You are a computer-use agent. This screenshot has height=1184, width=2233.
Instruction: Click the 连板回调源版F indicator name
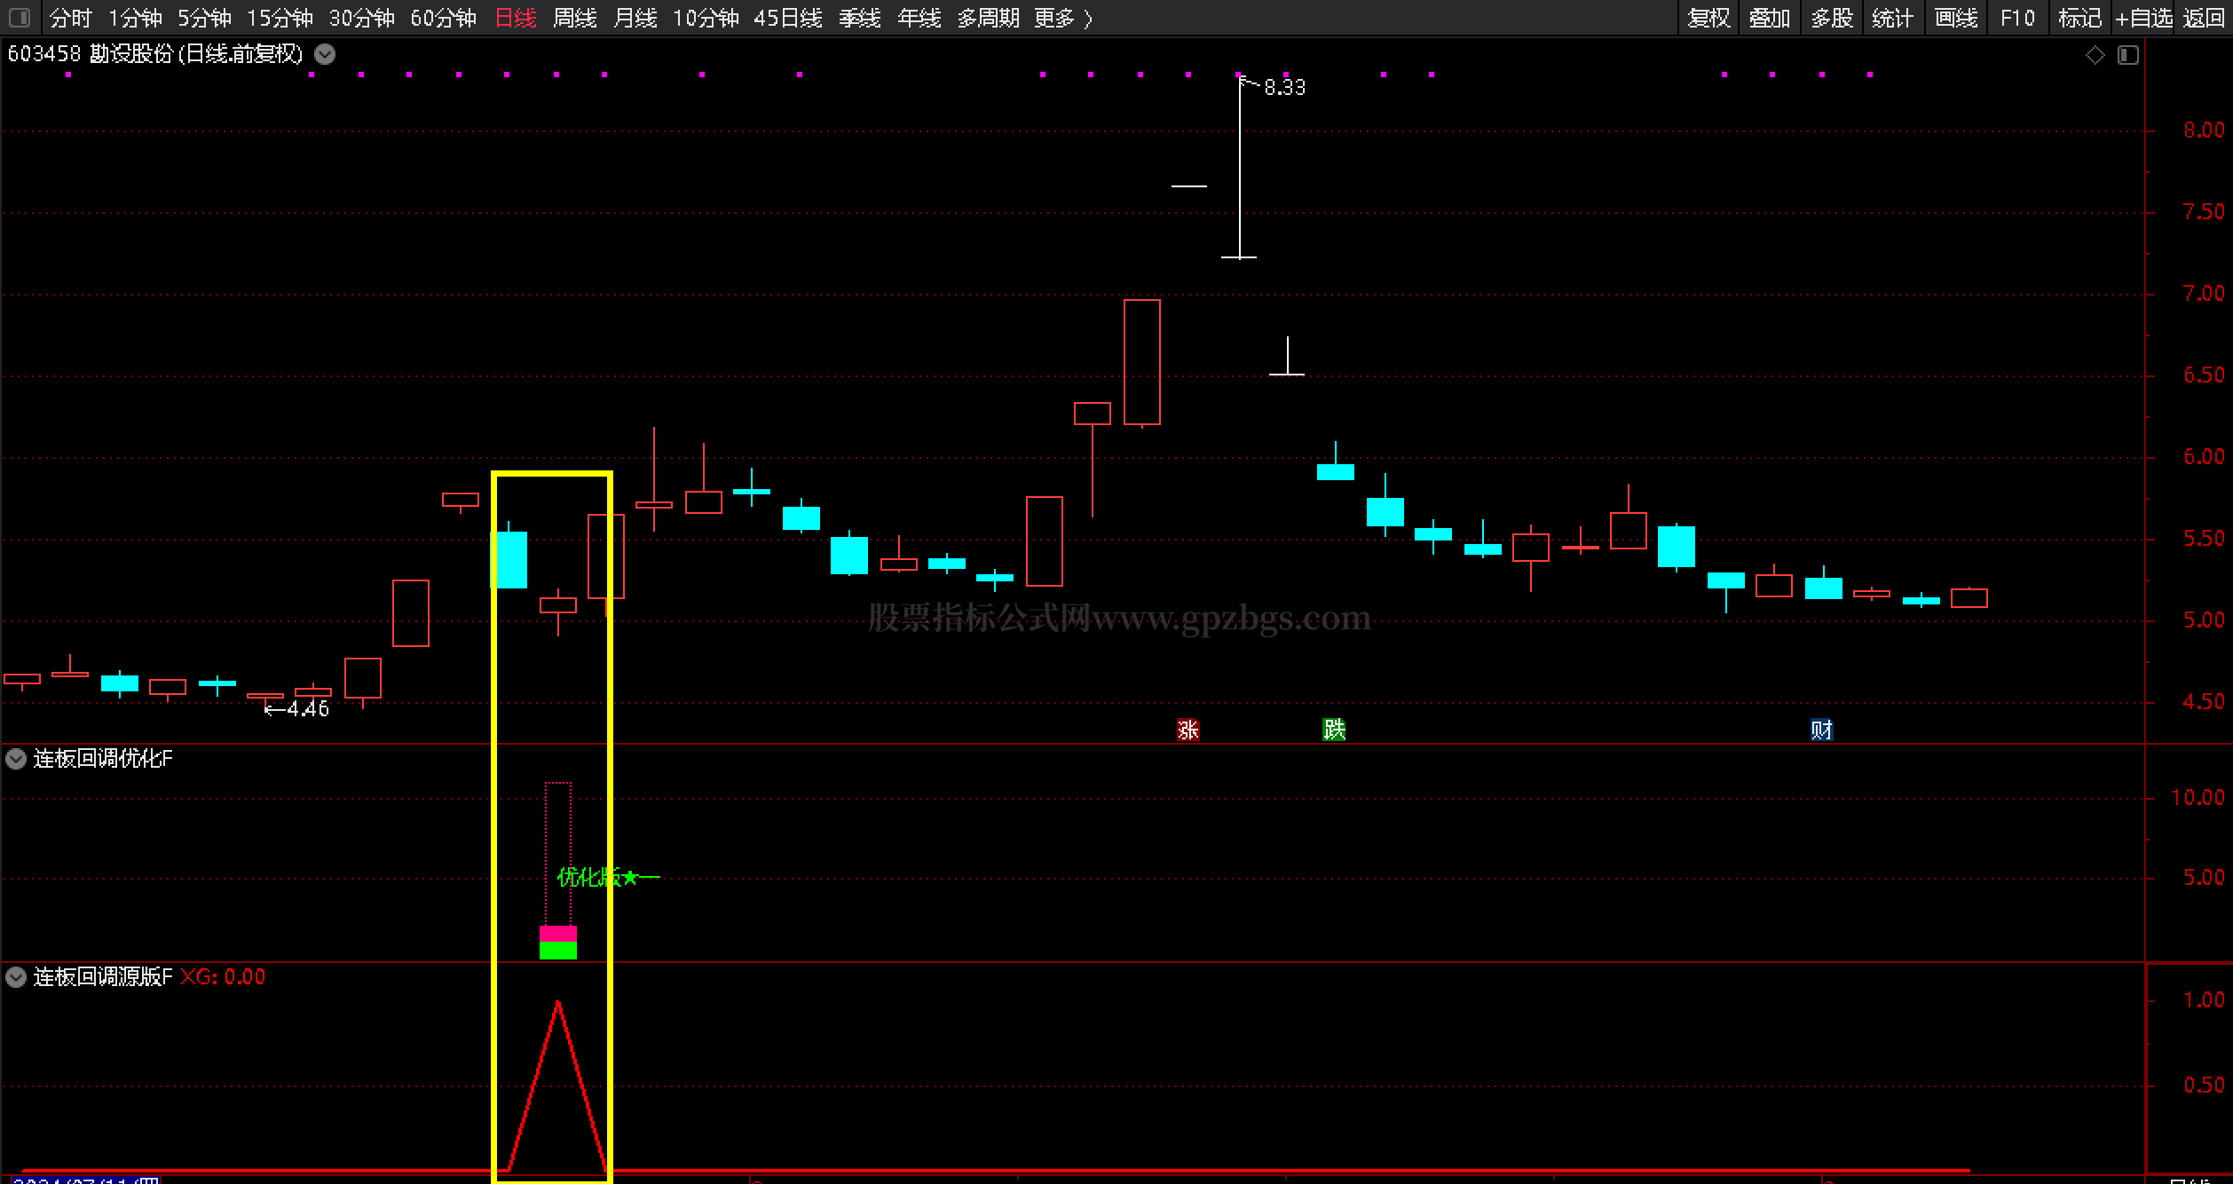[103, 977]
